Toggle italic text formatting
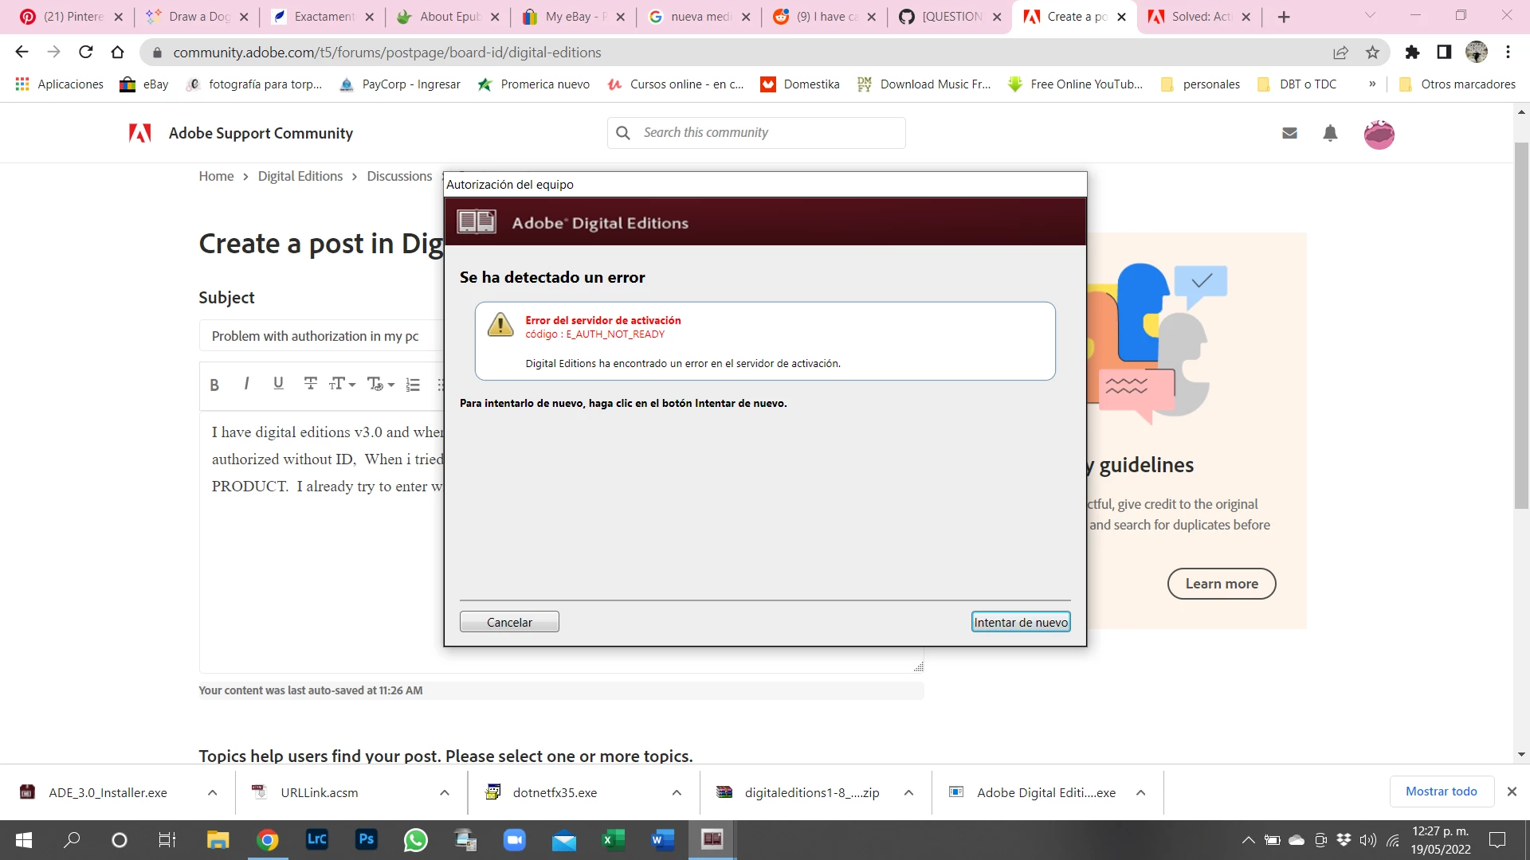Screen dimensions: 1530x860 (x=246, y=384)
